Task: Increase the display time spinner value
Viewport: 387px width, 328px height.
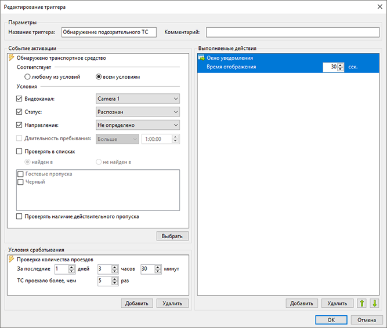Action: pos(341,65)
